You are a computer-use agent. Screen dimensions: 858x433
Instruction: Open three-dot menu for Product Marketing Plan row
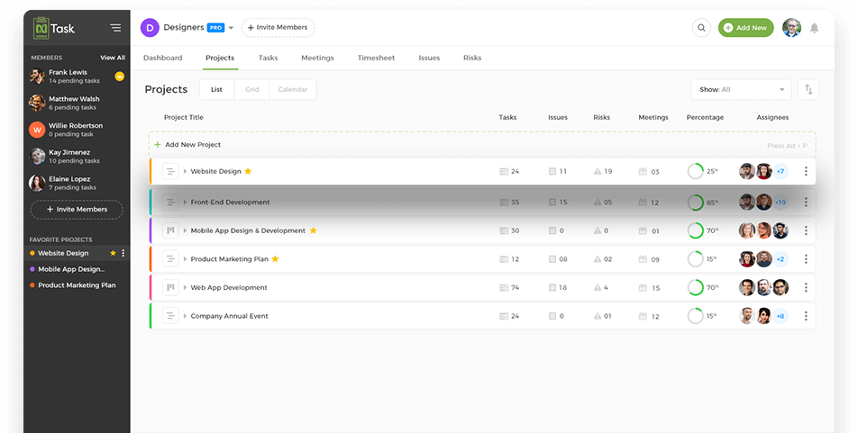(806, 259)
